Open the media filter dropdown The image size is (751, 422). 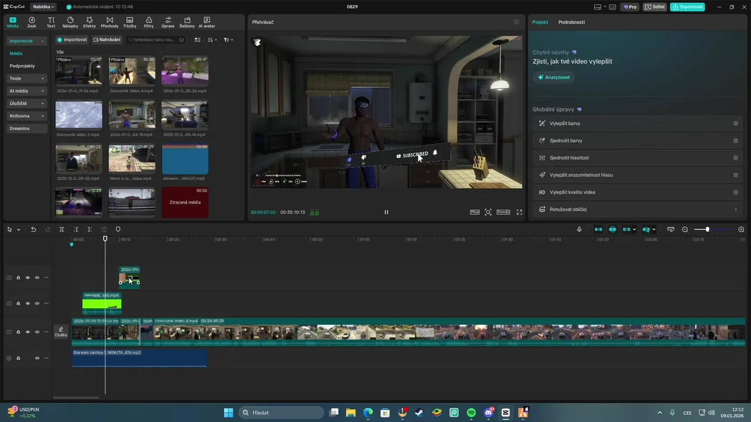[x=228, y=40]
